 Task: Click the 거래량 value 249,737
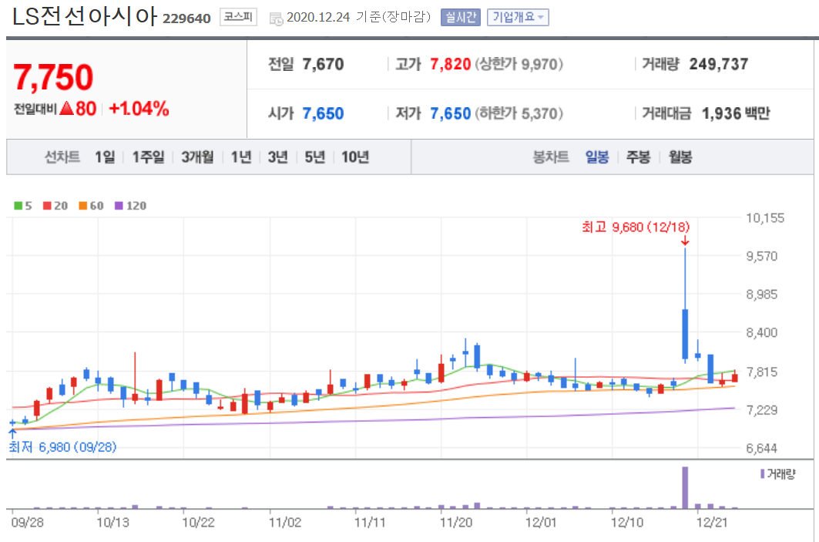pyautogui.click(x=719, y=64)
